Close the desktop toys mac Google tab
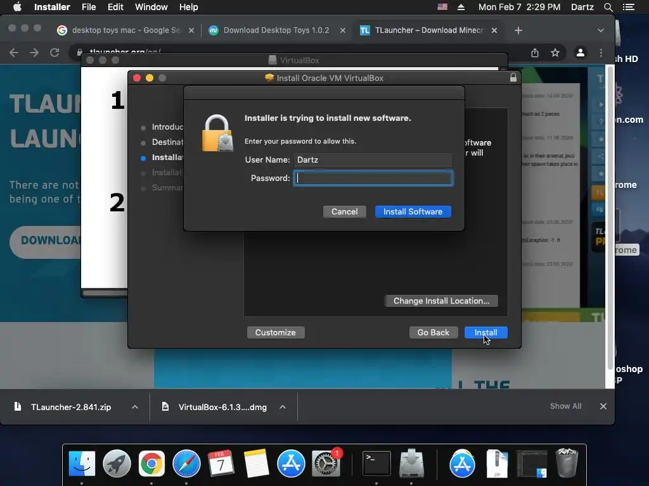The image size is (649, 486). pos(191,30)
